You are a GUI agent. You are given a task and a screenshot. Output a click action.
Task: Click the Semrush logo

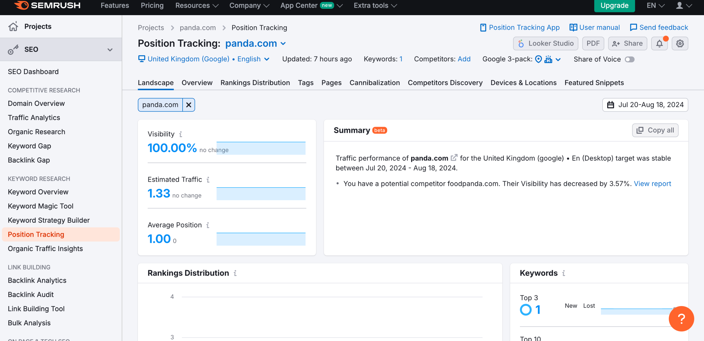pyautogui.click(x=47, y=5)
